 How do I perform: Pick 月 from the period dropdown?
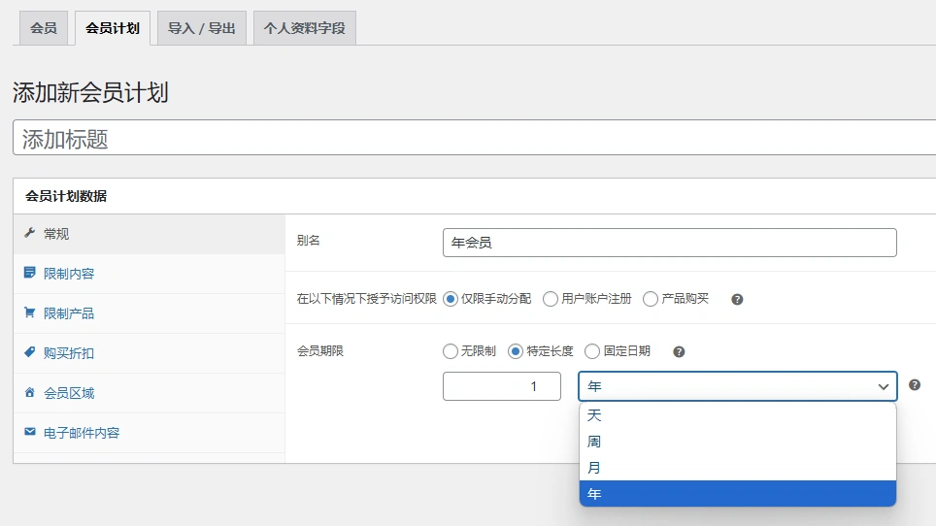click(738, 468)
